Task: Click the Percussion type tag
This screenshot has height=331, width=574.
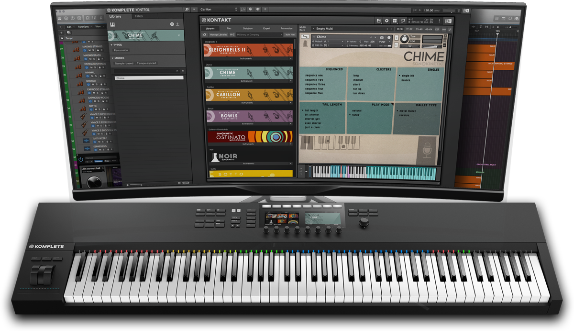Action: click(x=121, y=50)
